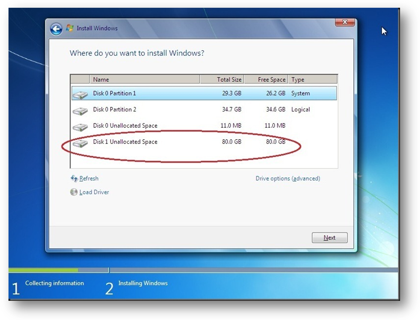Sort by the Free Space column header
The width and height of the screenshot is (420, 320).
tap(266, 79)
